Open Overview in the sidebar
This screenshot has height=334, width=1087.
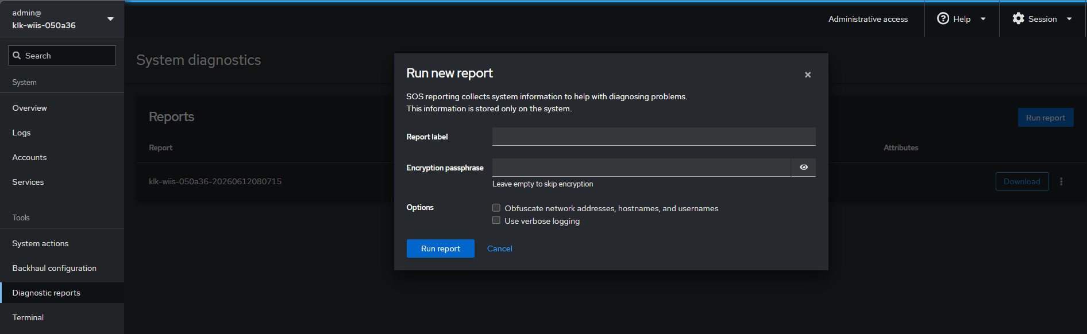62,108
